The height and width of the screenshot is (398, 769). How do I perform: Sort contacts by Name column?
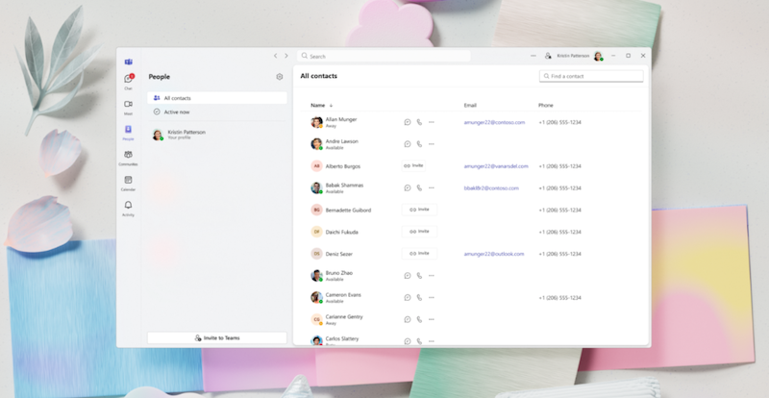point(318,105)
